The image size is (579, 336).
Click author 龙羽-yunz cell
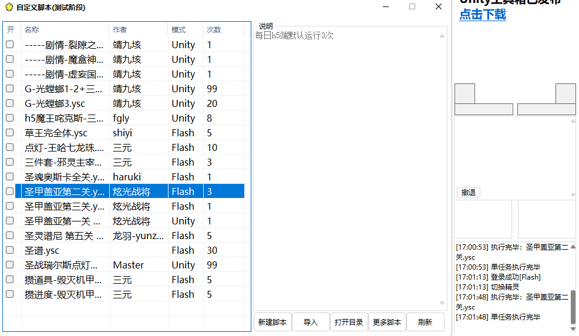point(138,236)
